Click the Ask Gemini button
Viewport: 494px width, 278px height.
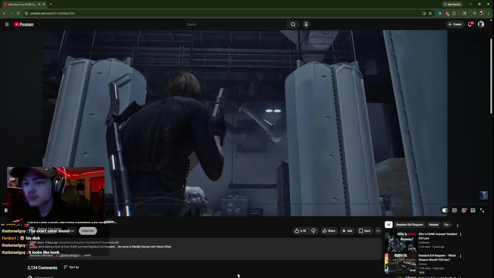[x=452, y=4]
